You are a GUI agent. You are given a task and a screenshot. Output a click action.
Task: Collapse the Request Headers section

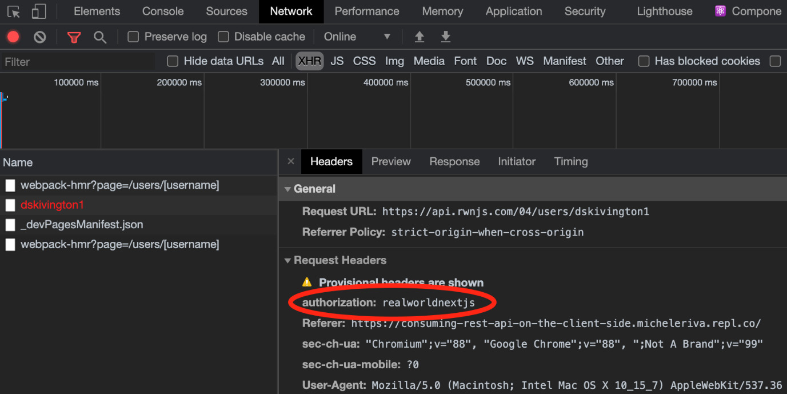[287, 260]
